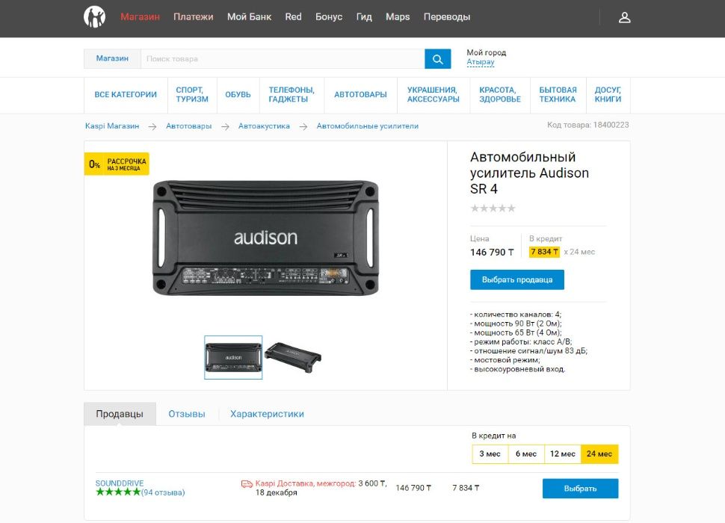The height and width of the screenshot is (523, 725).
Task: Open Гид menu item
Action: click(x=364, y=17)
